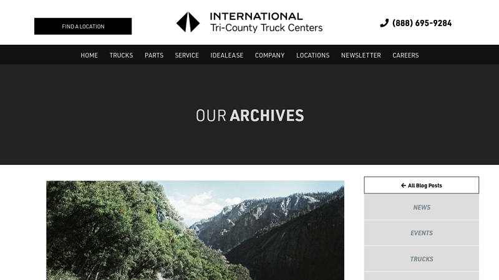This screenshot has width=499, height=280.
Task: Click the International diamond logo icon
Action: [188, 22]
